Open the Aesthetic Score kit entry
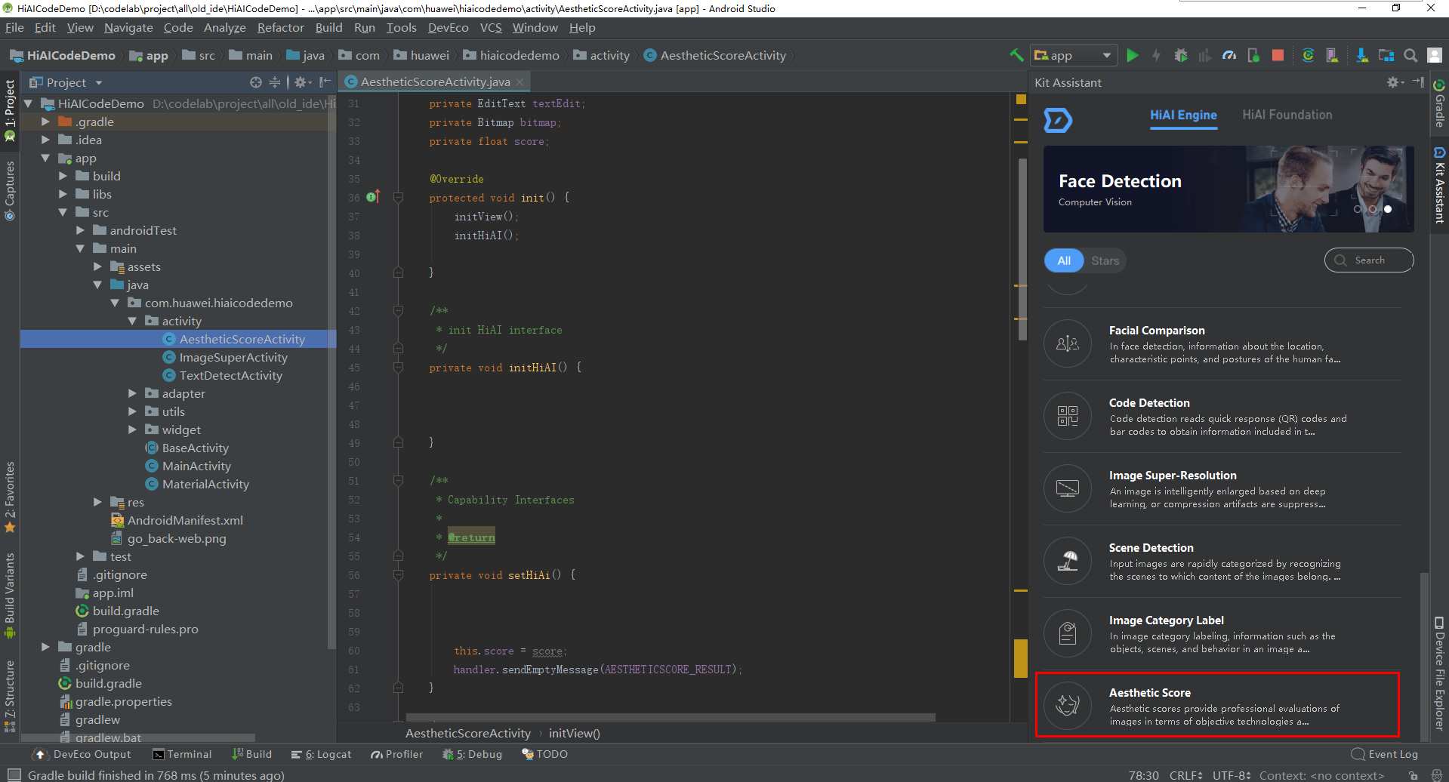 [x=1217, y=705]
